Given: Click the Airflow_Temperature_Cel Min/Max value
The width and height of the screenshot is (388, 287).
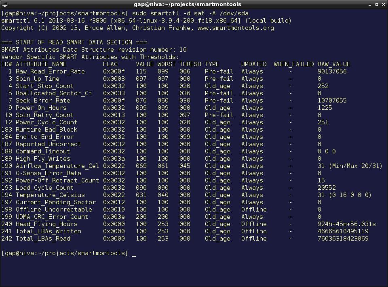Looking at the screenshot, I should pos(356,166).
